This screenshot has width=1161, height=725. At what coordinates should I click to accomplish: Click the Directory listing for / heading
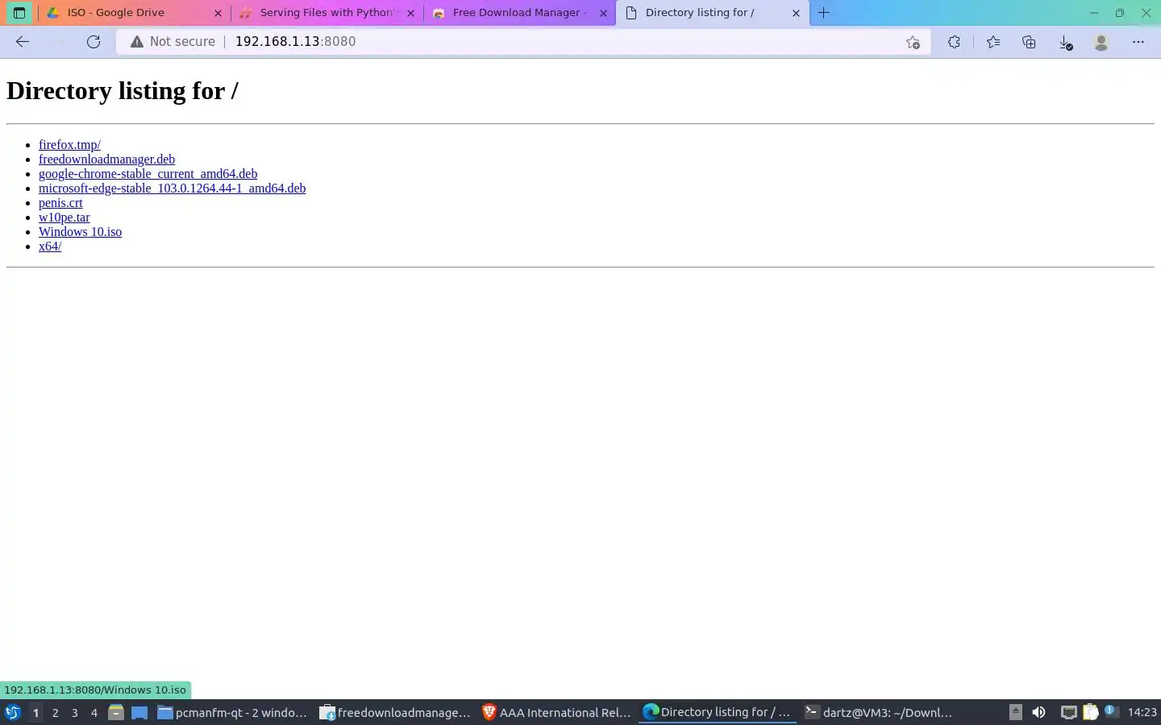[123, 90]
